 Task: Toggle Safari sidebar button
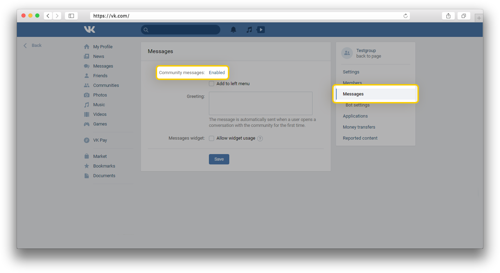(x=71, y=16)
